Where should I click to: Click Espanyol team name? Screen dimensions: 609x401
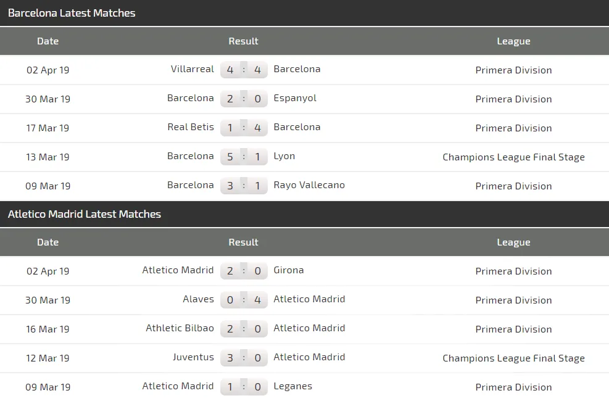click(295, 98)
